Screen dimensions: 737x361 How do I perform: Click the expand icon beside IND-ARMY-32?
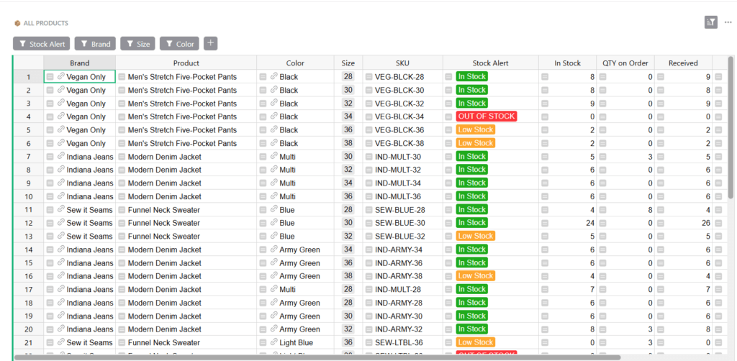coord(368,329)
